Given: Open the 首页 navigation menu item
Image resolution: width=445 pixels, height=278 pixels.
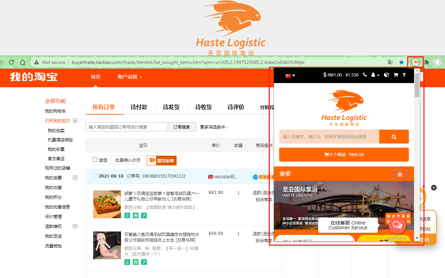Looking at the screenshot, I should [96, 77].
